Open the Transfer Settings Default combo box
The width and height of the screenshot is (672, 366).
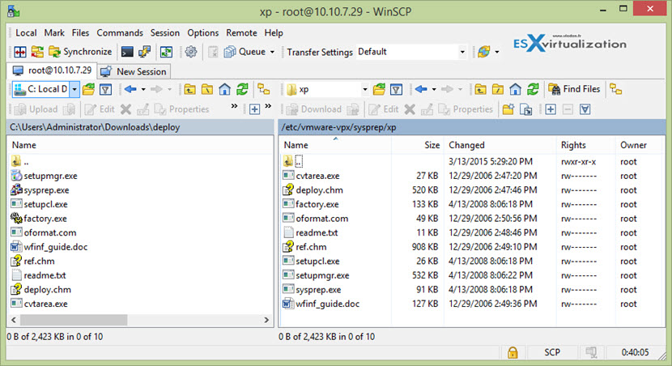tap(411, 52)
